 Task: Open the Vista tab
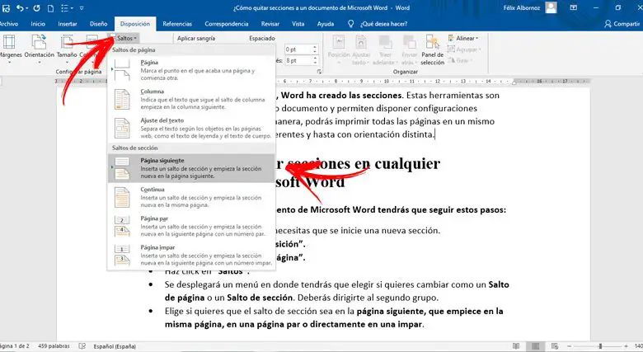point(298,24)
